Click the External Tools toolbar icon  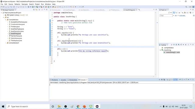41,7
